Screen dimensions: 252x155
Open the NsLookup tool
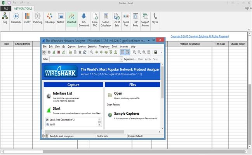pyautogui.click(x=49, y=18)
